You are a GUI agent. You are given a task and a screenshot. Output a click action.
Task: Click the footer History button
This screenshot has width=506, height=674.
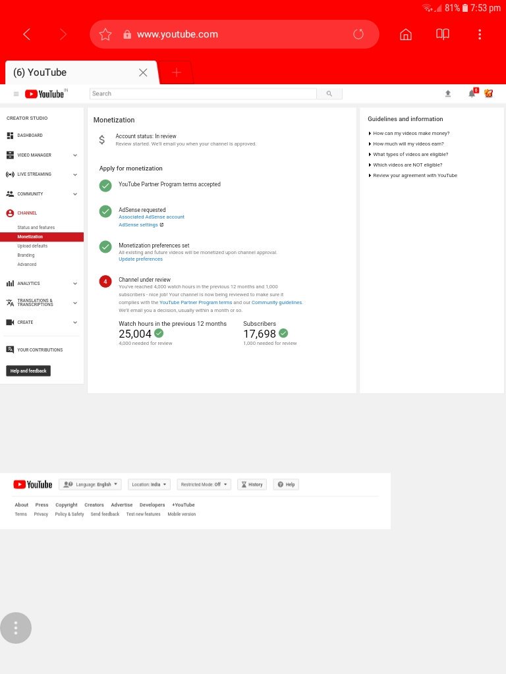tap(252, 484)
